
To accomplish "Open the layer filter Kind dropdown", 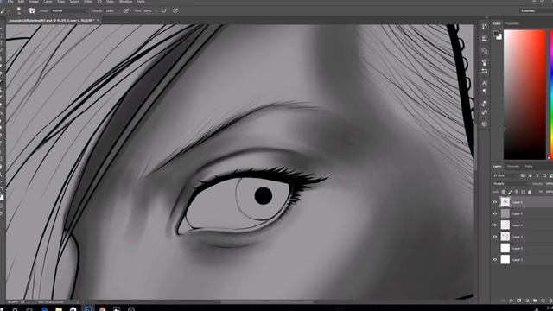I will (505, 175).
